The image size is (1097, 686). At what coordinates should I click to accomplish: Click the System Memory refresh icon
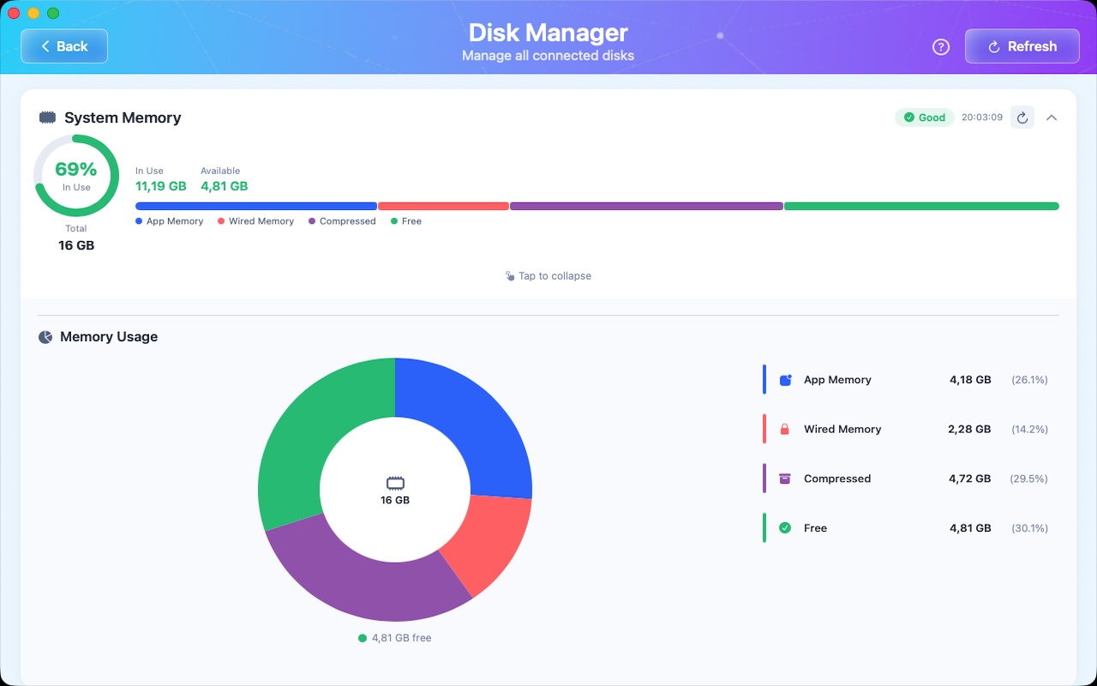[1022, 117]
